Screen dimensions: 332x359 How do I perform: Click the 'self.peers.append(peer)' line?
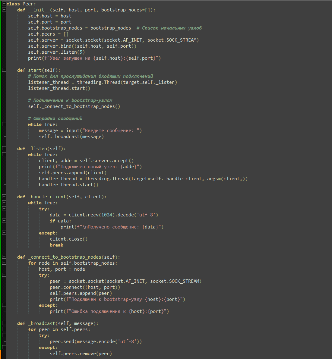pyautogui.click(x=81, y=293)
